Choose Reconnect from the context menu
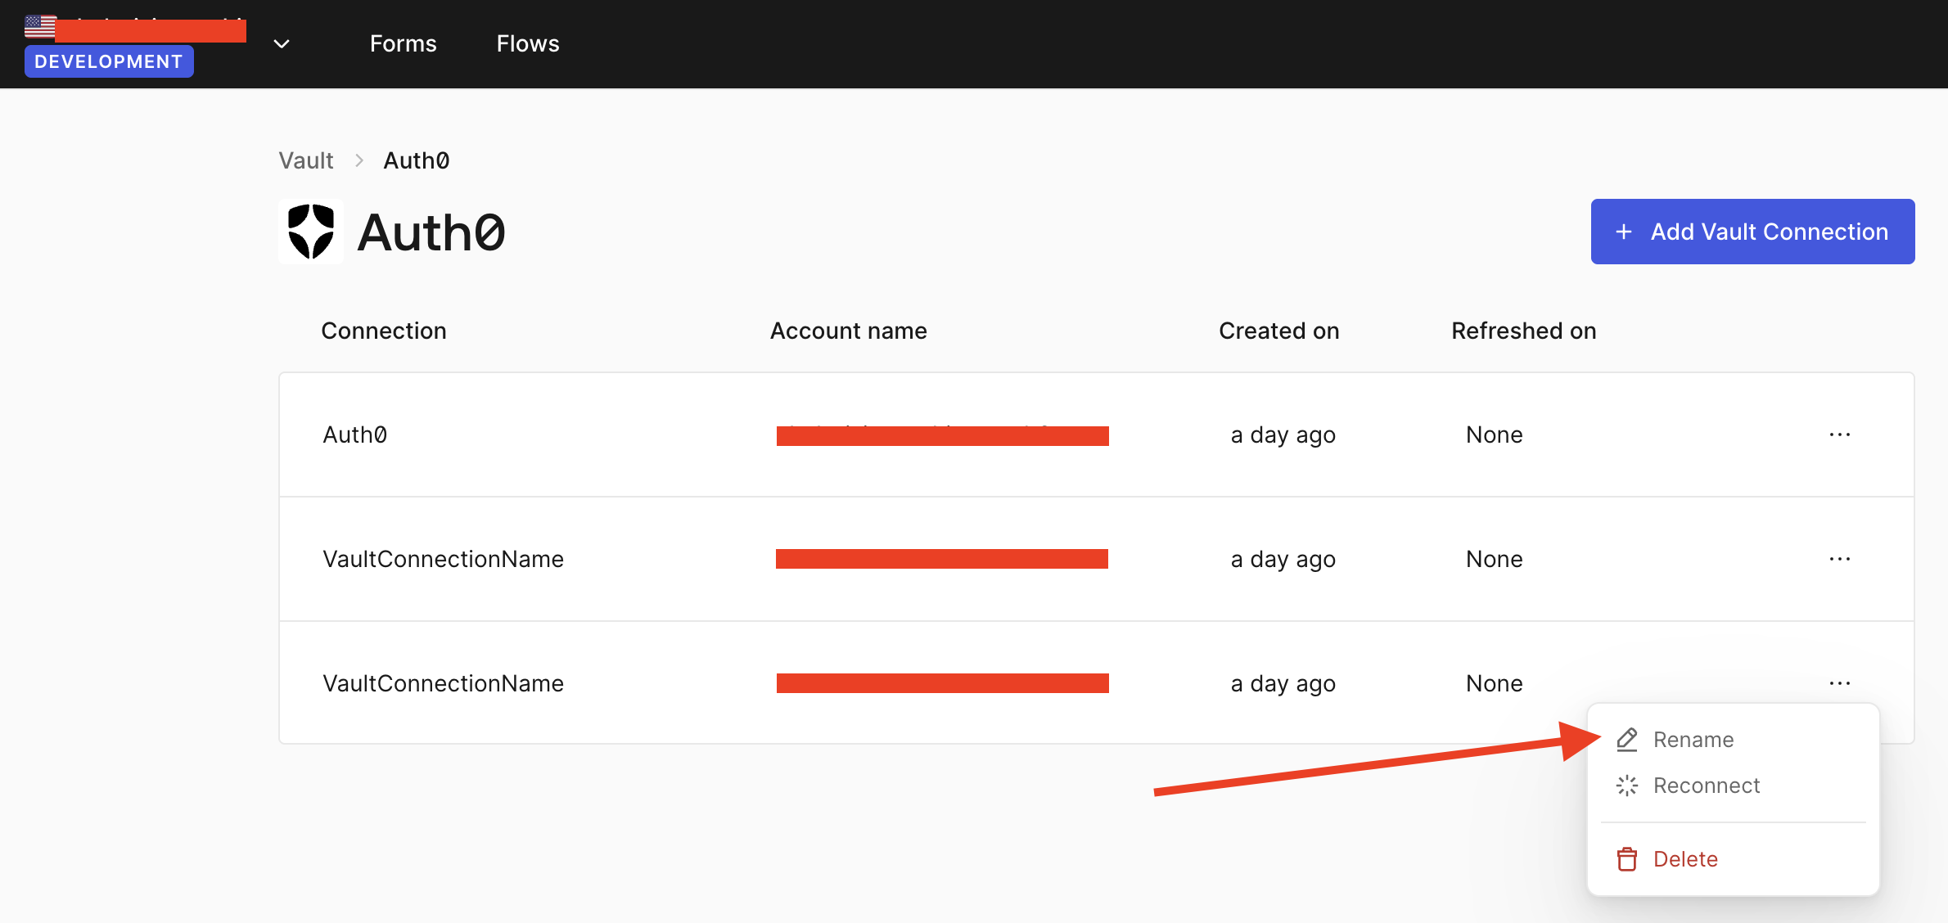Image resolution: width=1948 pixels, height=923 pixels. (1707, 785)
